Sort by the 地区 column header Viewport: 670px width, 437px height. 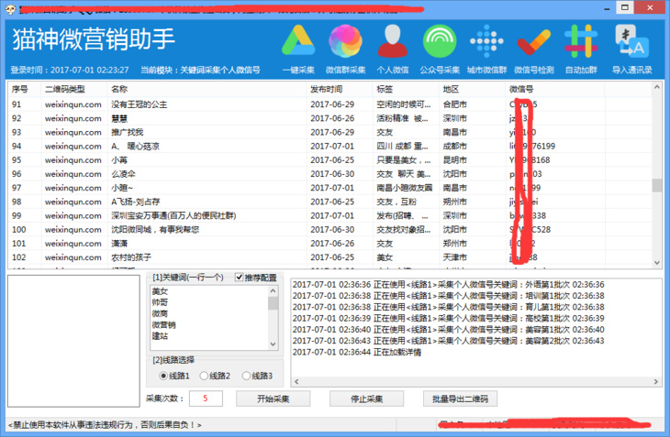tap(472, 89)
